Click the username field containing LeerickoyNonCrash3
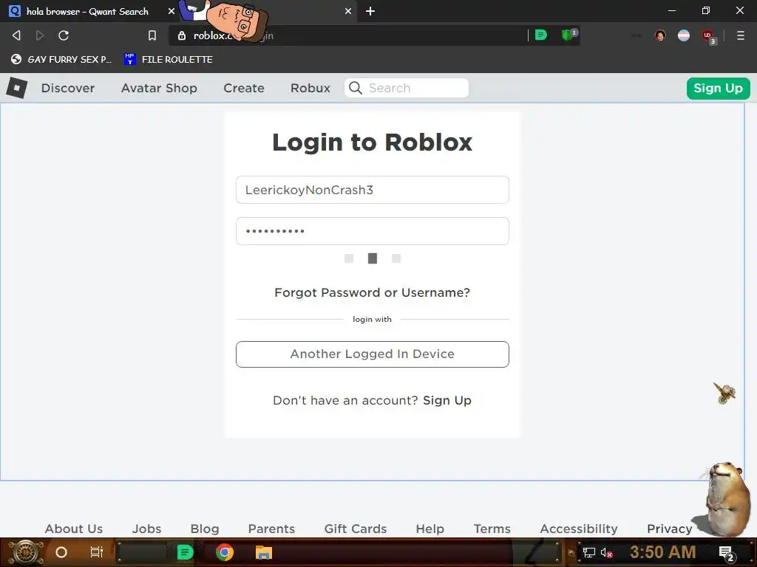Screen dimensions: 757x567 click(x=373, y=190)
